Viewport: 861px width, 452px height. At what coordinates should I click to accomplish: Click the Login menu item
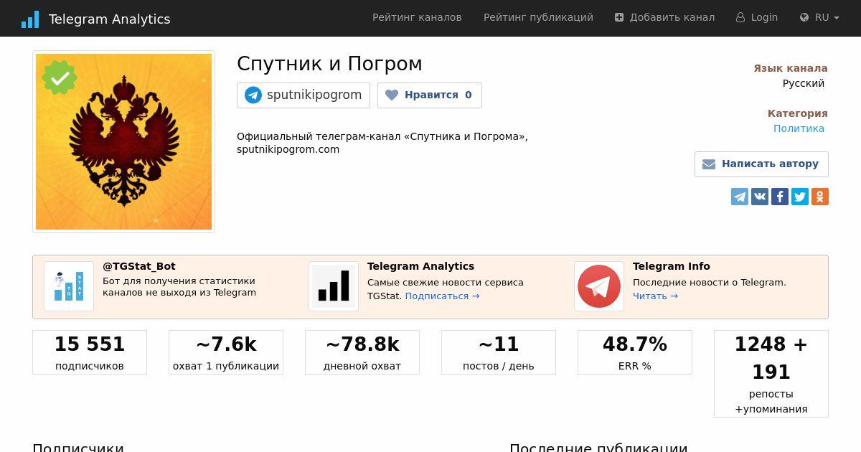pos(757,17)
